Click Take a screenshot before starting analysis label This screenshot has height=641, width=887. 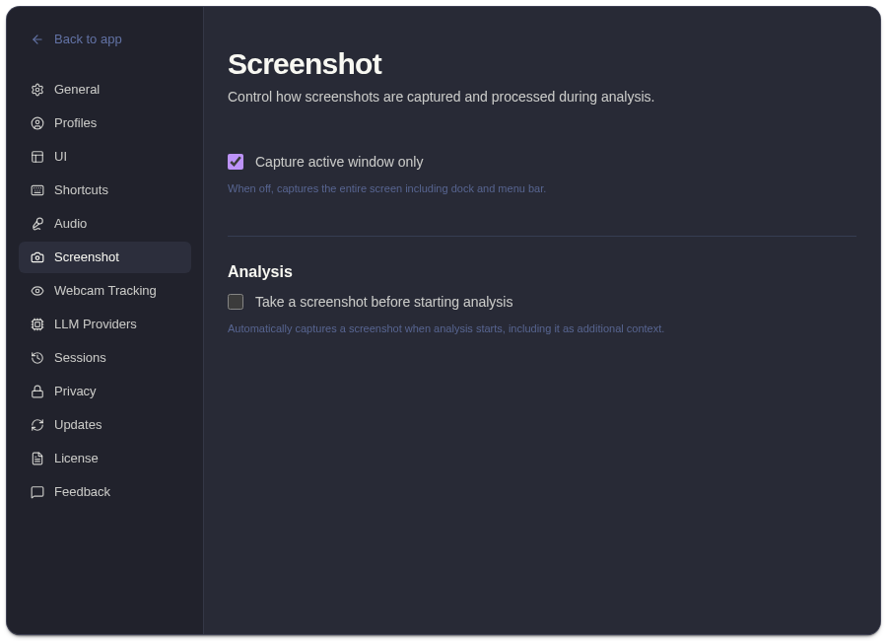383,302
